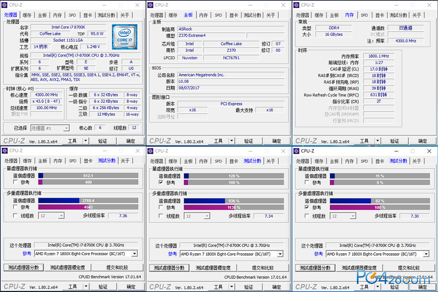The image size is (438, 292).
Task: Switch to 缓存 tab in the processor-tab window
Action: click(27, 15)
